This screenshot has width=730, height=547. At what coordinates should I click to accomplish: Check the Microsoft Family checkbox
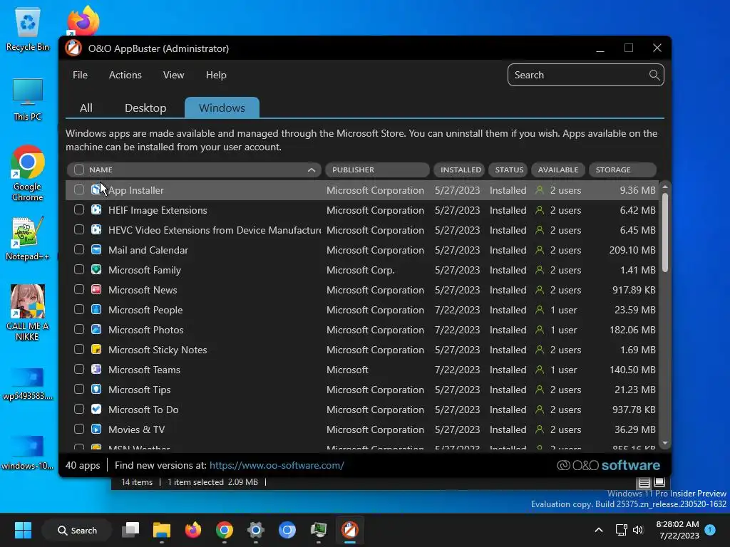coord(79,270)
